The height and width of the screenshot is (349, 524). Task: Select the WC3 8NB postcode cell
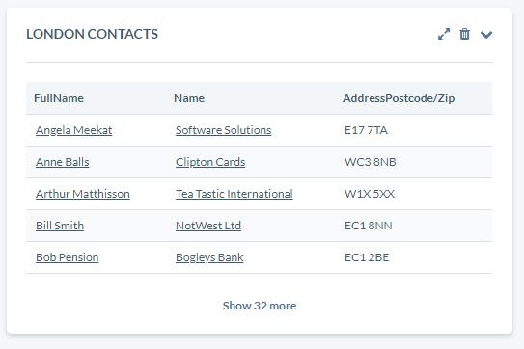[371, 162]
